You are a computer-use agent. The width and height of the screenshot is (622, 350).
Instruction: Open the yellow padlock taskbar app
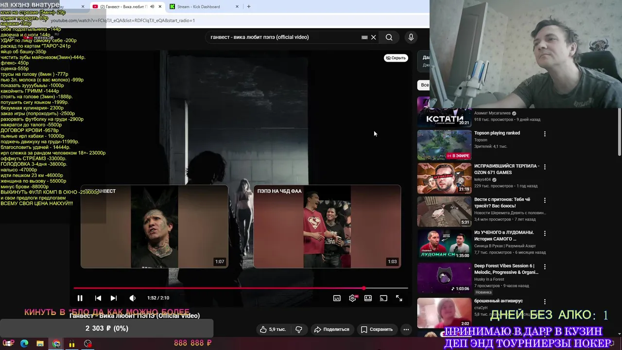(72, 344)
